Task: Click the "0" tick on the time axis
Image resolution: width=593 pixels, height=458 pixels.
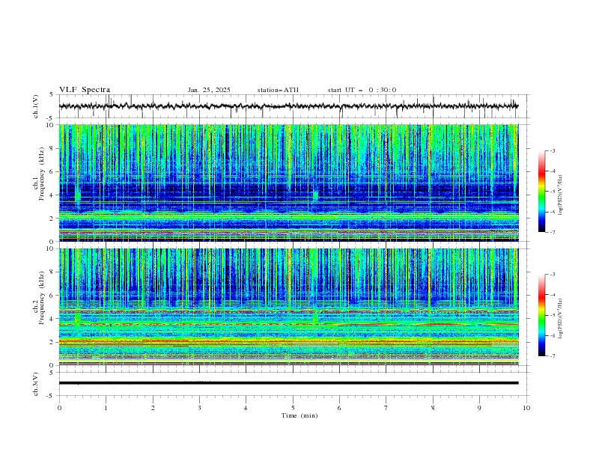Action: pyautogui.click(x=59, y=408)
